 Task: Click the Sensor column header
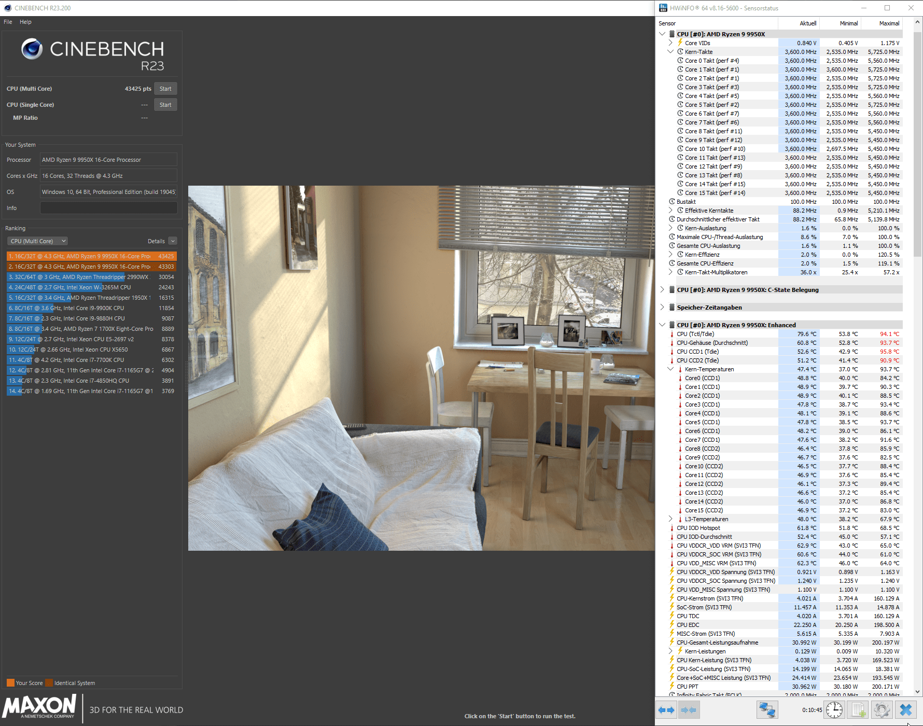717,23
